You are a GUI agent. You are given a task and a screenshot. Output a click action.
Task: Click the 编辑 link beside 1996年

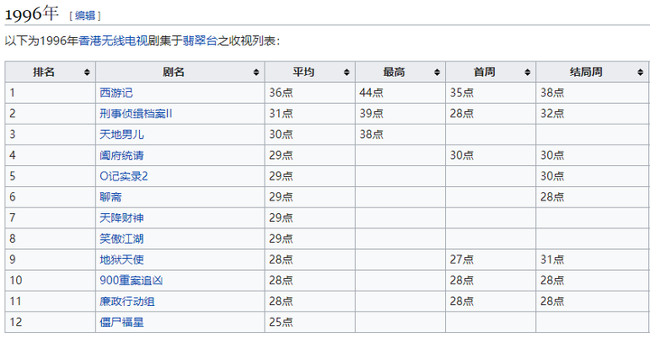click(85, 15)
